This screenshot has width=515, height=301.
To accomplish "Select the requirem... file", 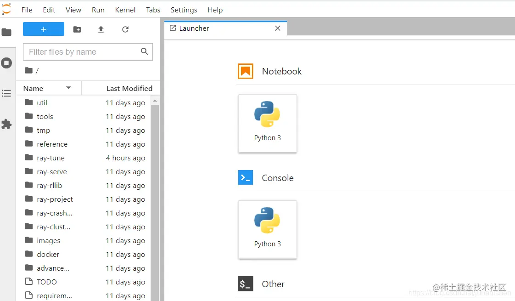I will pyautogui.click(x=84, y=296).
